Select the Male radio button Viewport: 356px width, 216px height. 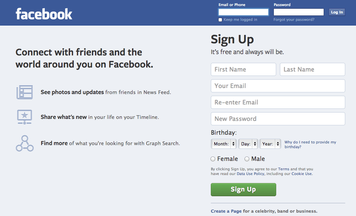click(247, 159)
